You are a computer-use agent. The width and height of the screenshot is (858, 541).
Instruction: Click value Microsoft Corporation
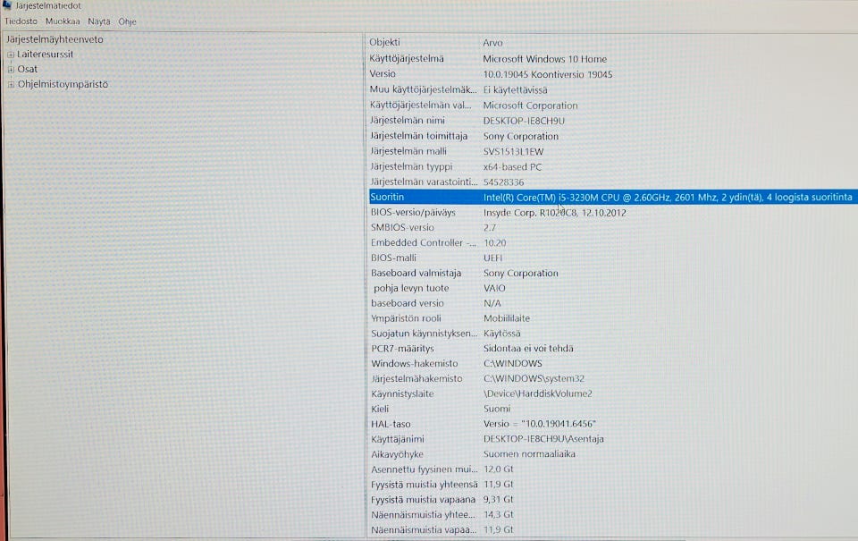tap(530, 106)
